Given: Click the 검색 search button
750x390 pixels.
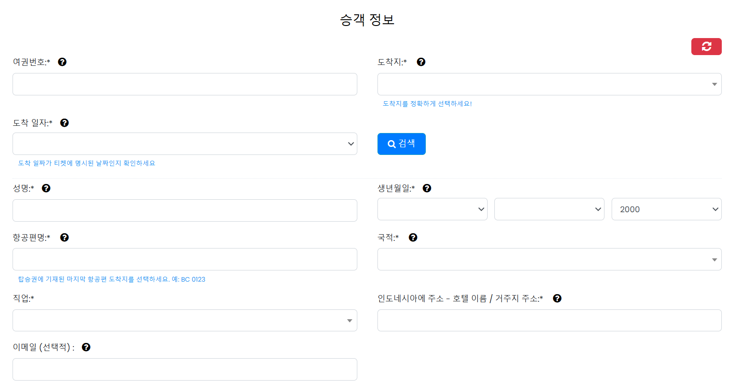Looking at the screenshot, I should click(401, 144).
